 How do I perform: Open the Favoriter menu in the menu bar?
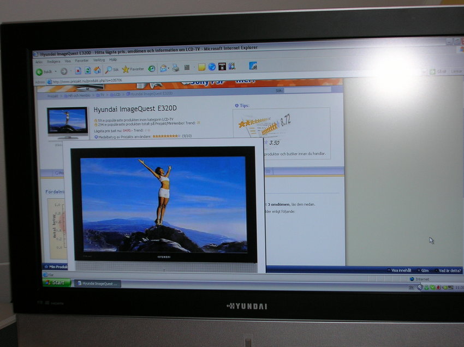[82, 61]
